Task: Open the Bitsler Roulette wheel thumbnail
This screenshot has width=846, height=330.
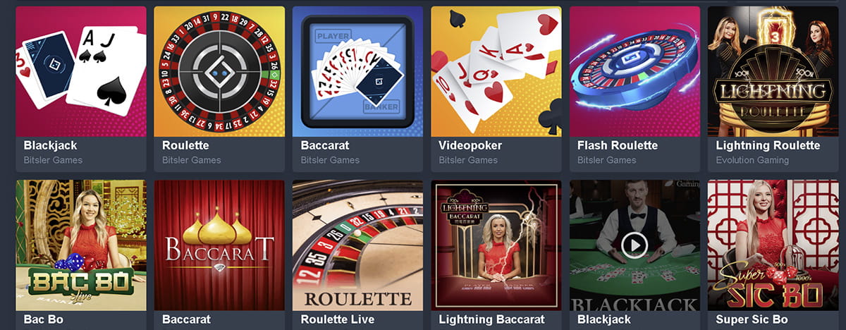Action: pos(219,71)
